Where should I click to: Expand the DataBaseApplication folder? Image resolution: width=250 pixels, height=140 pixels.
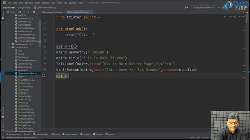pyautogui.click(x=9, y=44)
